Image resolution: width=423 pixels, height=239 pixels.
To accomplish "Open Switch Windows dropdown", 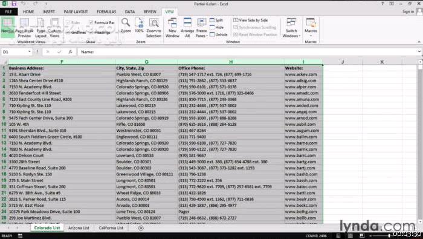I will point(291,33).
